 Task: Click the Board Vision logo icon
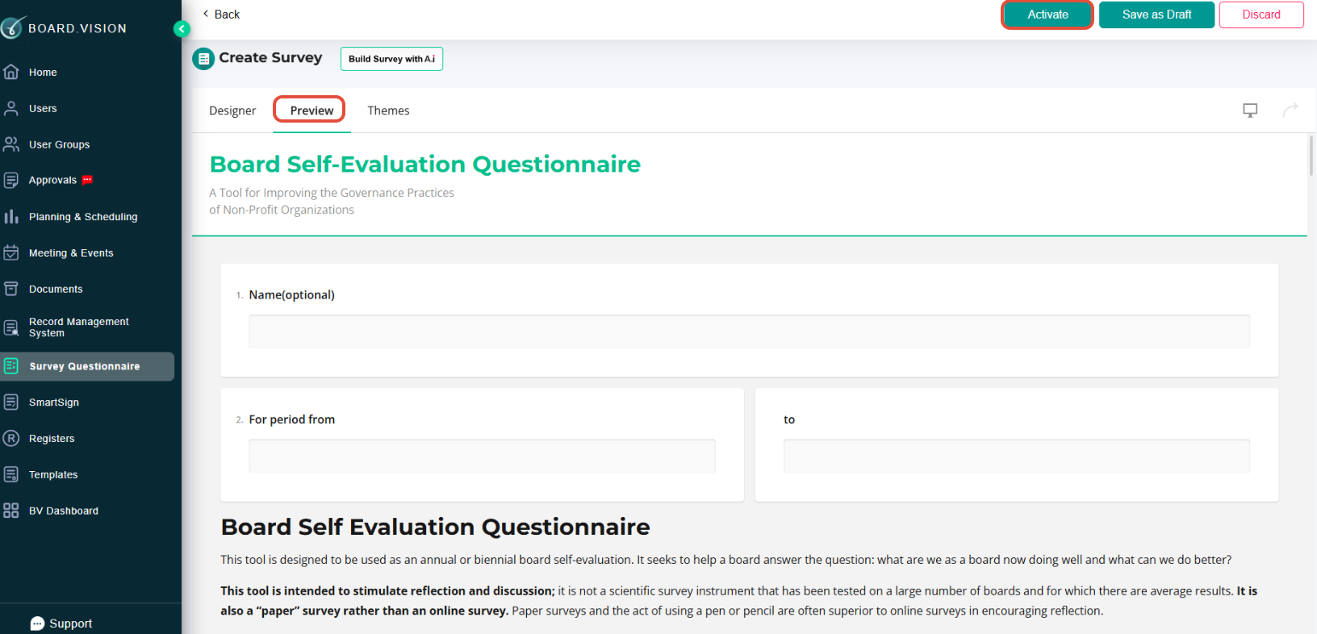pos(12,27)
